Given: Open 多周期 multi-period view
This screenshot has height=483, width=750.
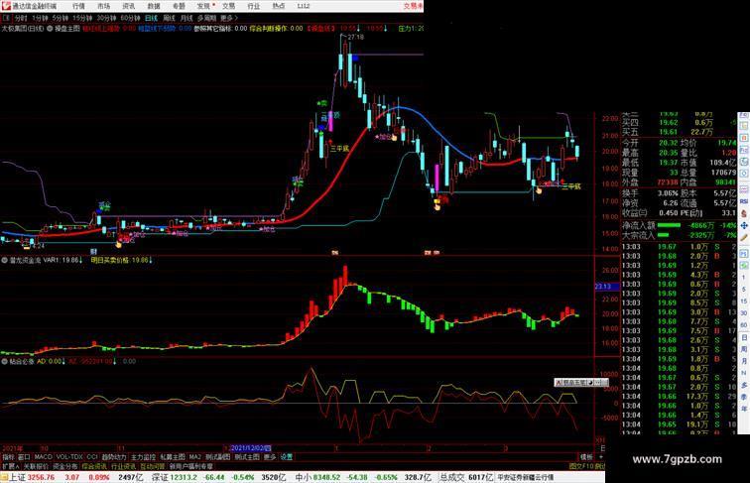Looking at the screenshot, I should [x=206, y=18].
